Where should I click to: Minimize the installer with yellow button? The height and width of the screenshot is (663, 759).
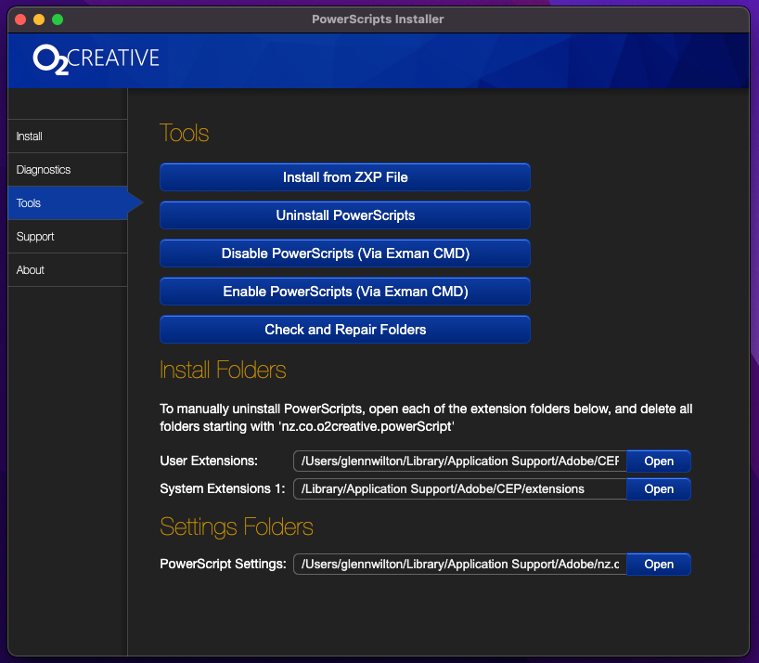click(x=38, y=19)
